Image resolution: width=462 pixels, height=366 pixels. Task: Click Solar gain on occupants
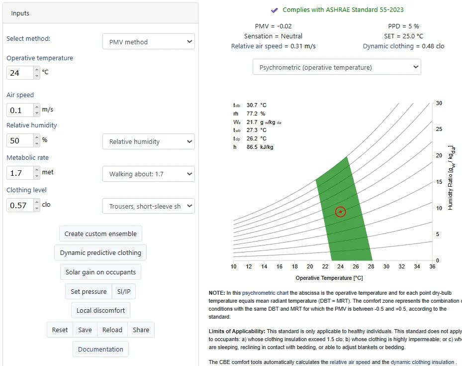coord(100,272)
